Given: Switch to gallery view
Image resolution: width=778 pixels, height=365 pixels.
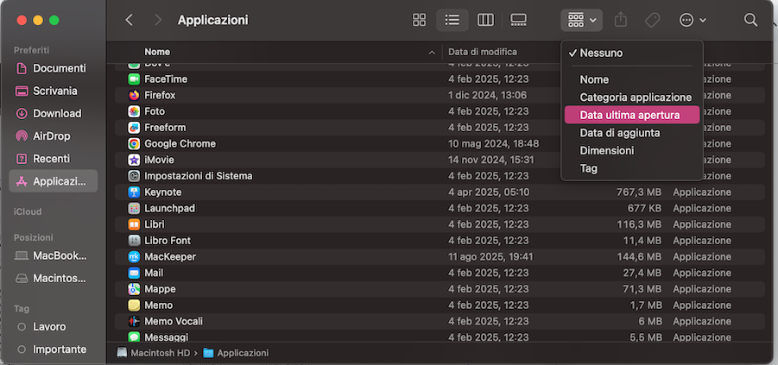Looking at the screenshot, I should 518,20.
